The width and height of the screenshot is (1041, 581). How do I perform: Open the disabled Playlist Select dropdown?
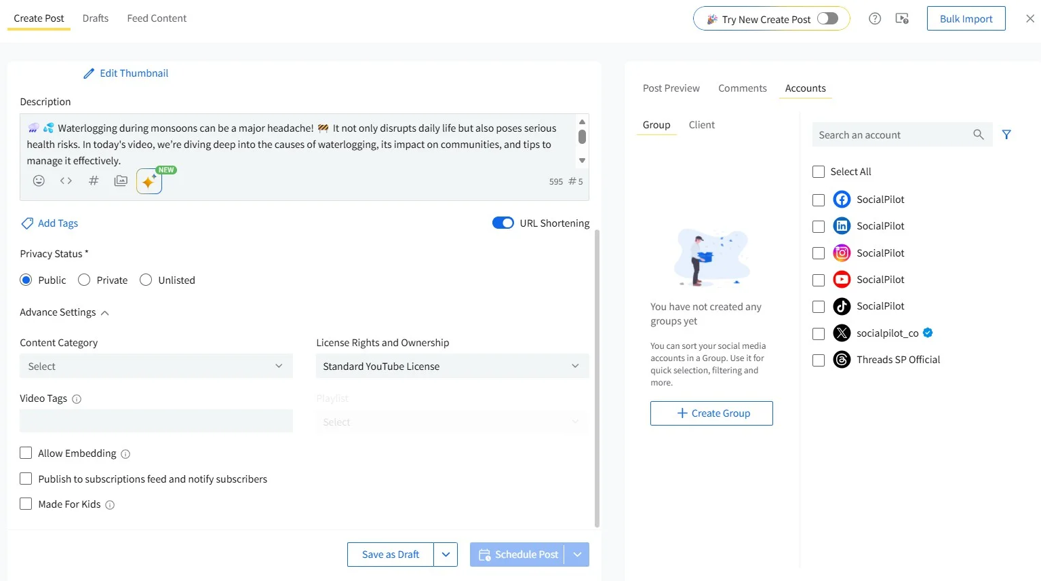452,422
